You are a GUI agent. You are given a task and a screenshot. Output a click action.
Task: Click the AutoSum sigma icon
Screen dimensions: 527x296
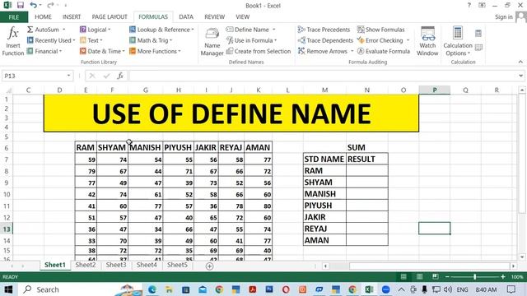pyautogui.click(x=30, y=30)
